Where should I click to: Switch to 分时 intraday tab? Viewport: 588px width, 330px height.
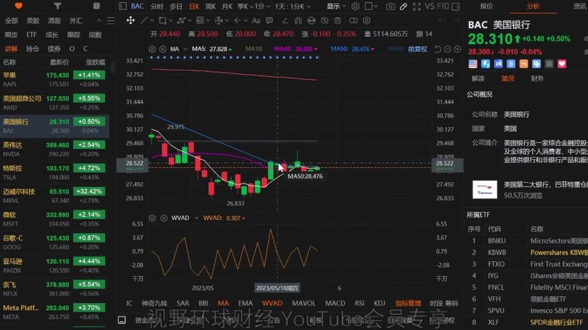[157, 6]
